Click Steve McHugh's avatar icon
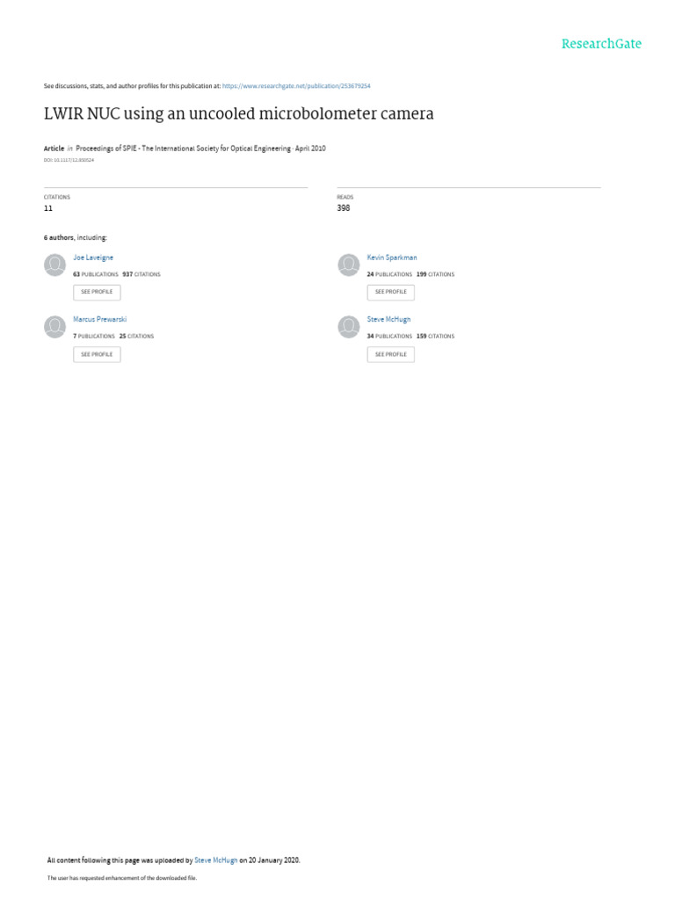This screenshot has height=900, width=675. point(348,327)
